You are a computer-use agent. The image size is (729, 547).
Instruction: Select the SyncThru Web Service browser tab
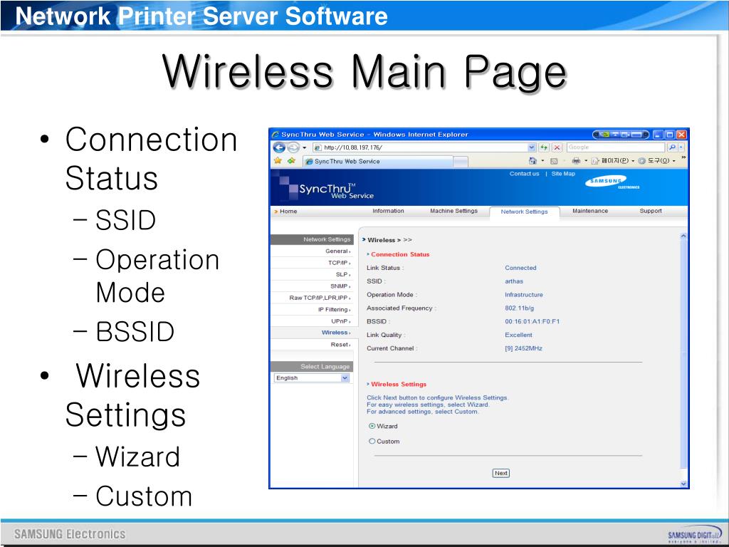(x=377, y=162)
